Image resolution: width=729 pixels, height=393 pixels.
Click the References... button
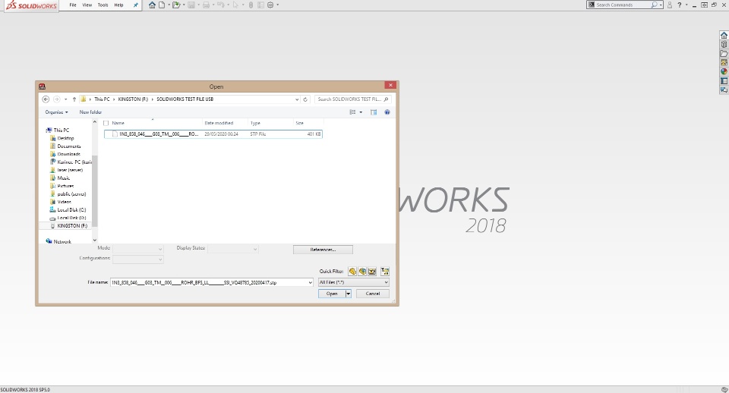point(323,250)
